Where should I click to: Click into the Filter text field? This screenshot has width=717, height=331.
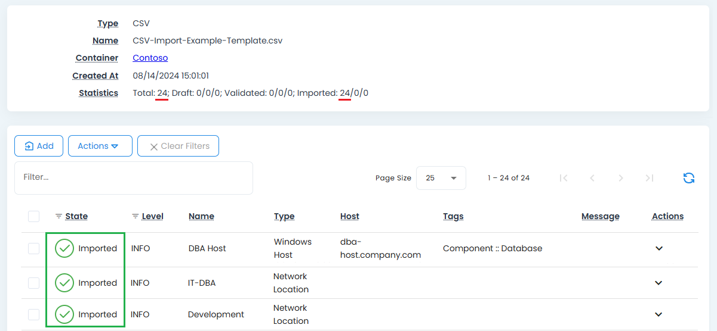coord(133,177)
